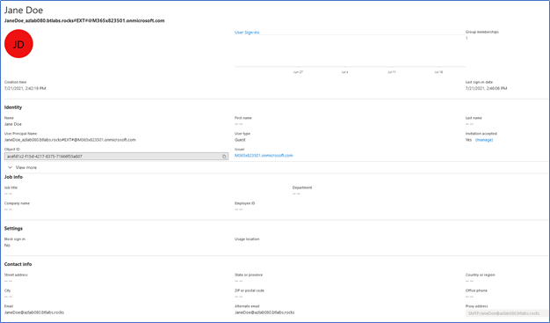The image size is (550, 323).
Task: Click the ZIP or postal code label
Action: [250, 290]
